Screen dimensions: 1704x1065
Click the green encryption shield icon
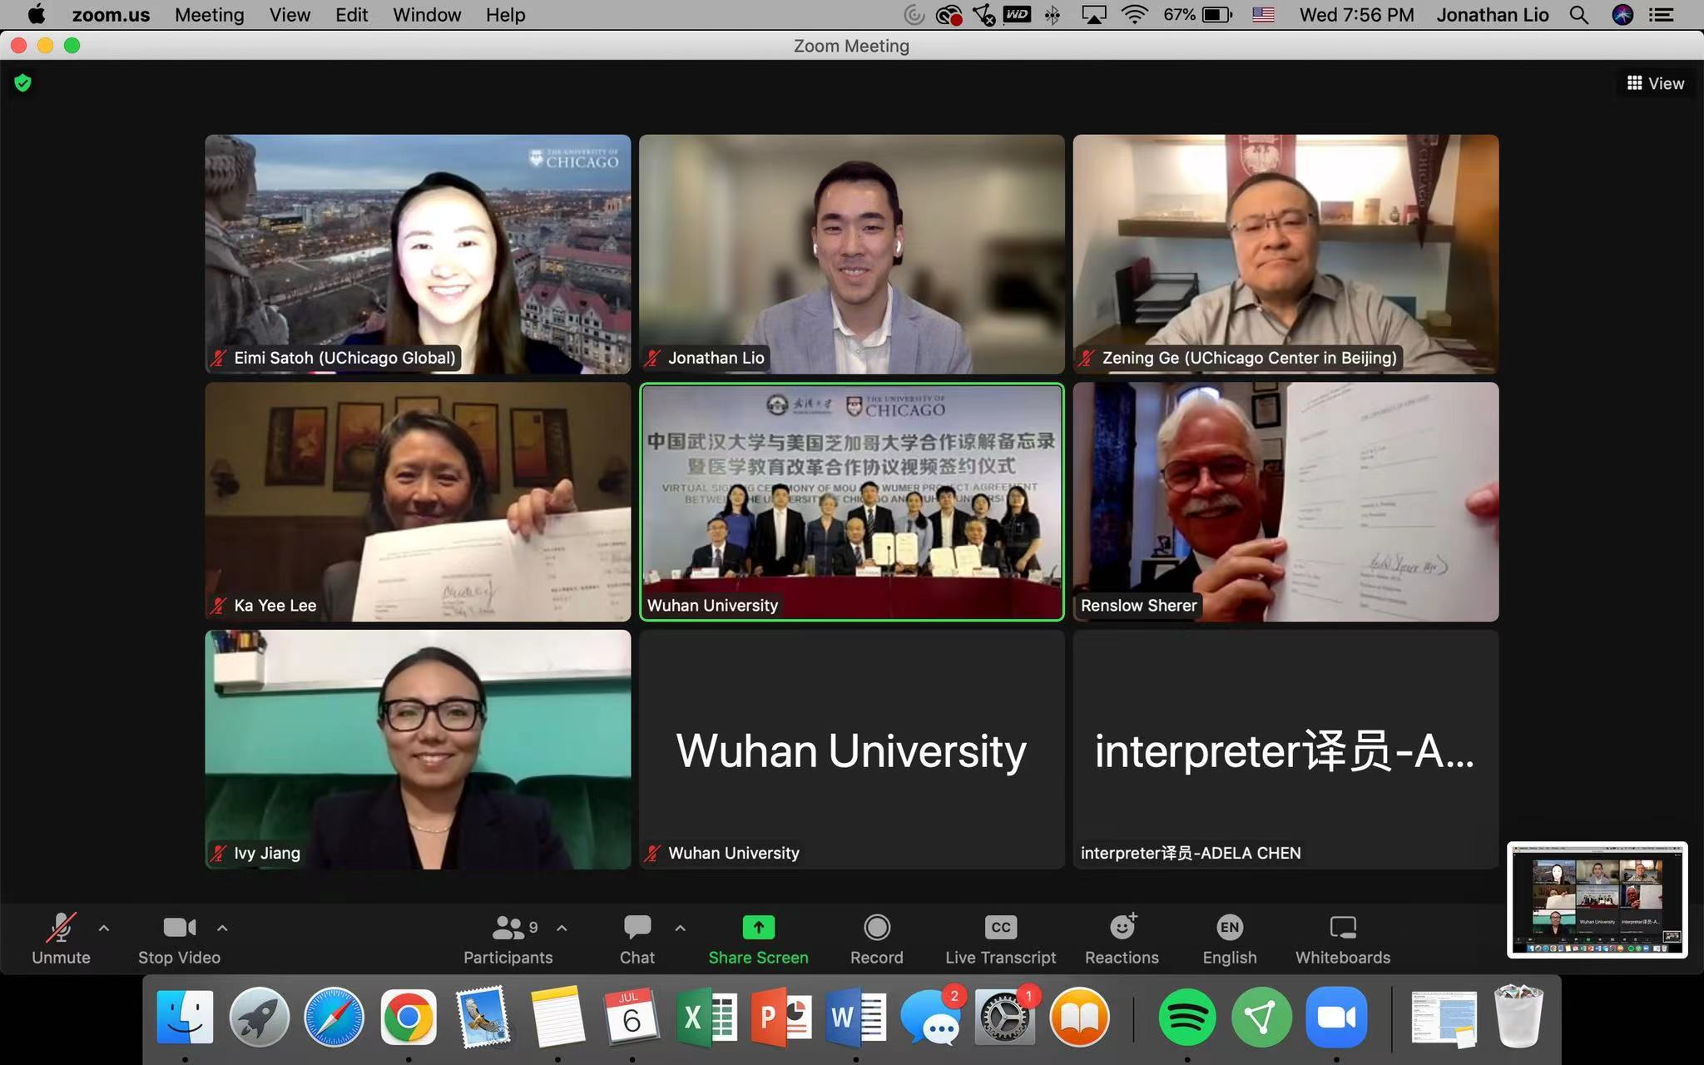(x=22, y=82)
